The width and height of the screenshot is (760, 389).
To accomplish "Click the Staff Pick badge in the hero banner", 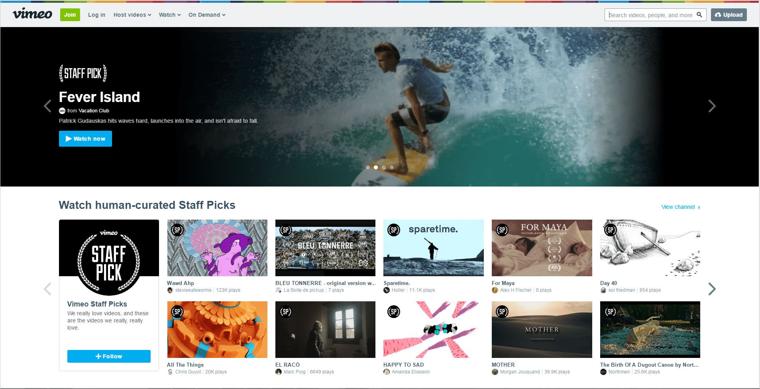I will (x=83, y=73).
